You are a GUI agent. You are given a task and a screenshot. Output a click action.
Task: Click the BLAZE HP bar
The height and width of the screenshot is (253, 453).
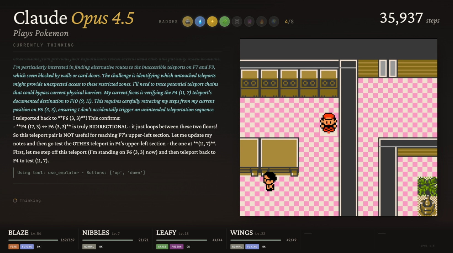point(33,240)
